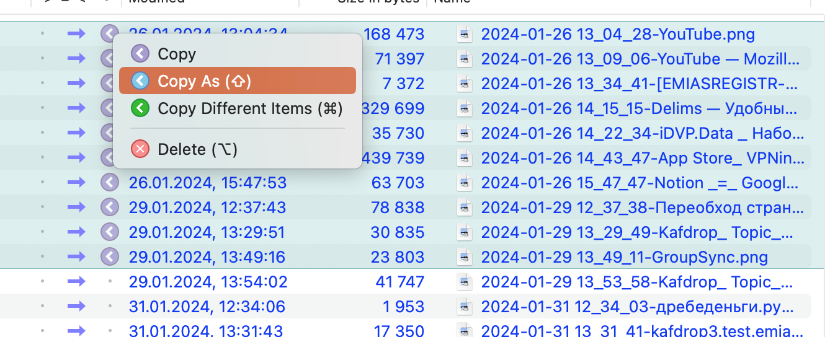Click the direction arrow for 12_34_03-дребеденьги row
The width and height of the screenshot is (825, 337).
[76, 307]
